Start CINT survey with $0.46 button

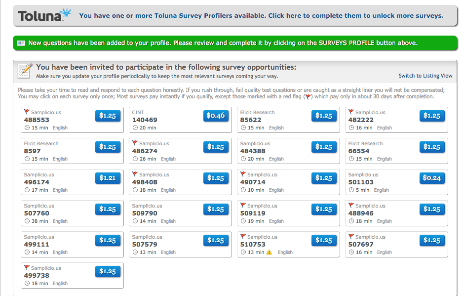coord(216,116)
